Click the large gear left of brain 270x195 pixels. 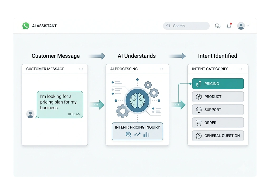coord(123,111)
